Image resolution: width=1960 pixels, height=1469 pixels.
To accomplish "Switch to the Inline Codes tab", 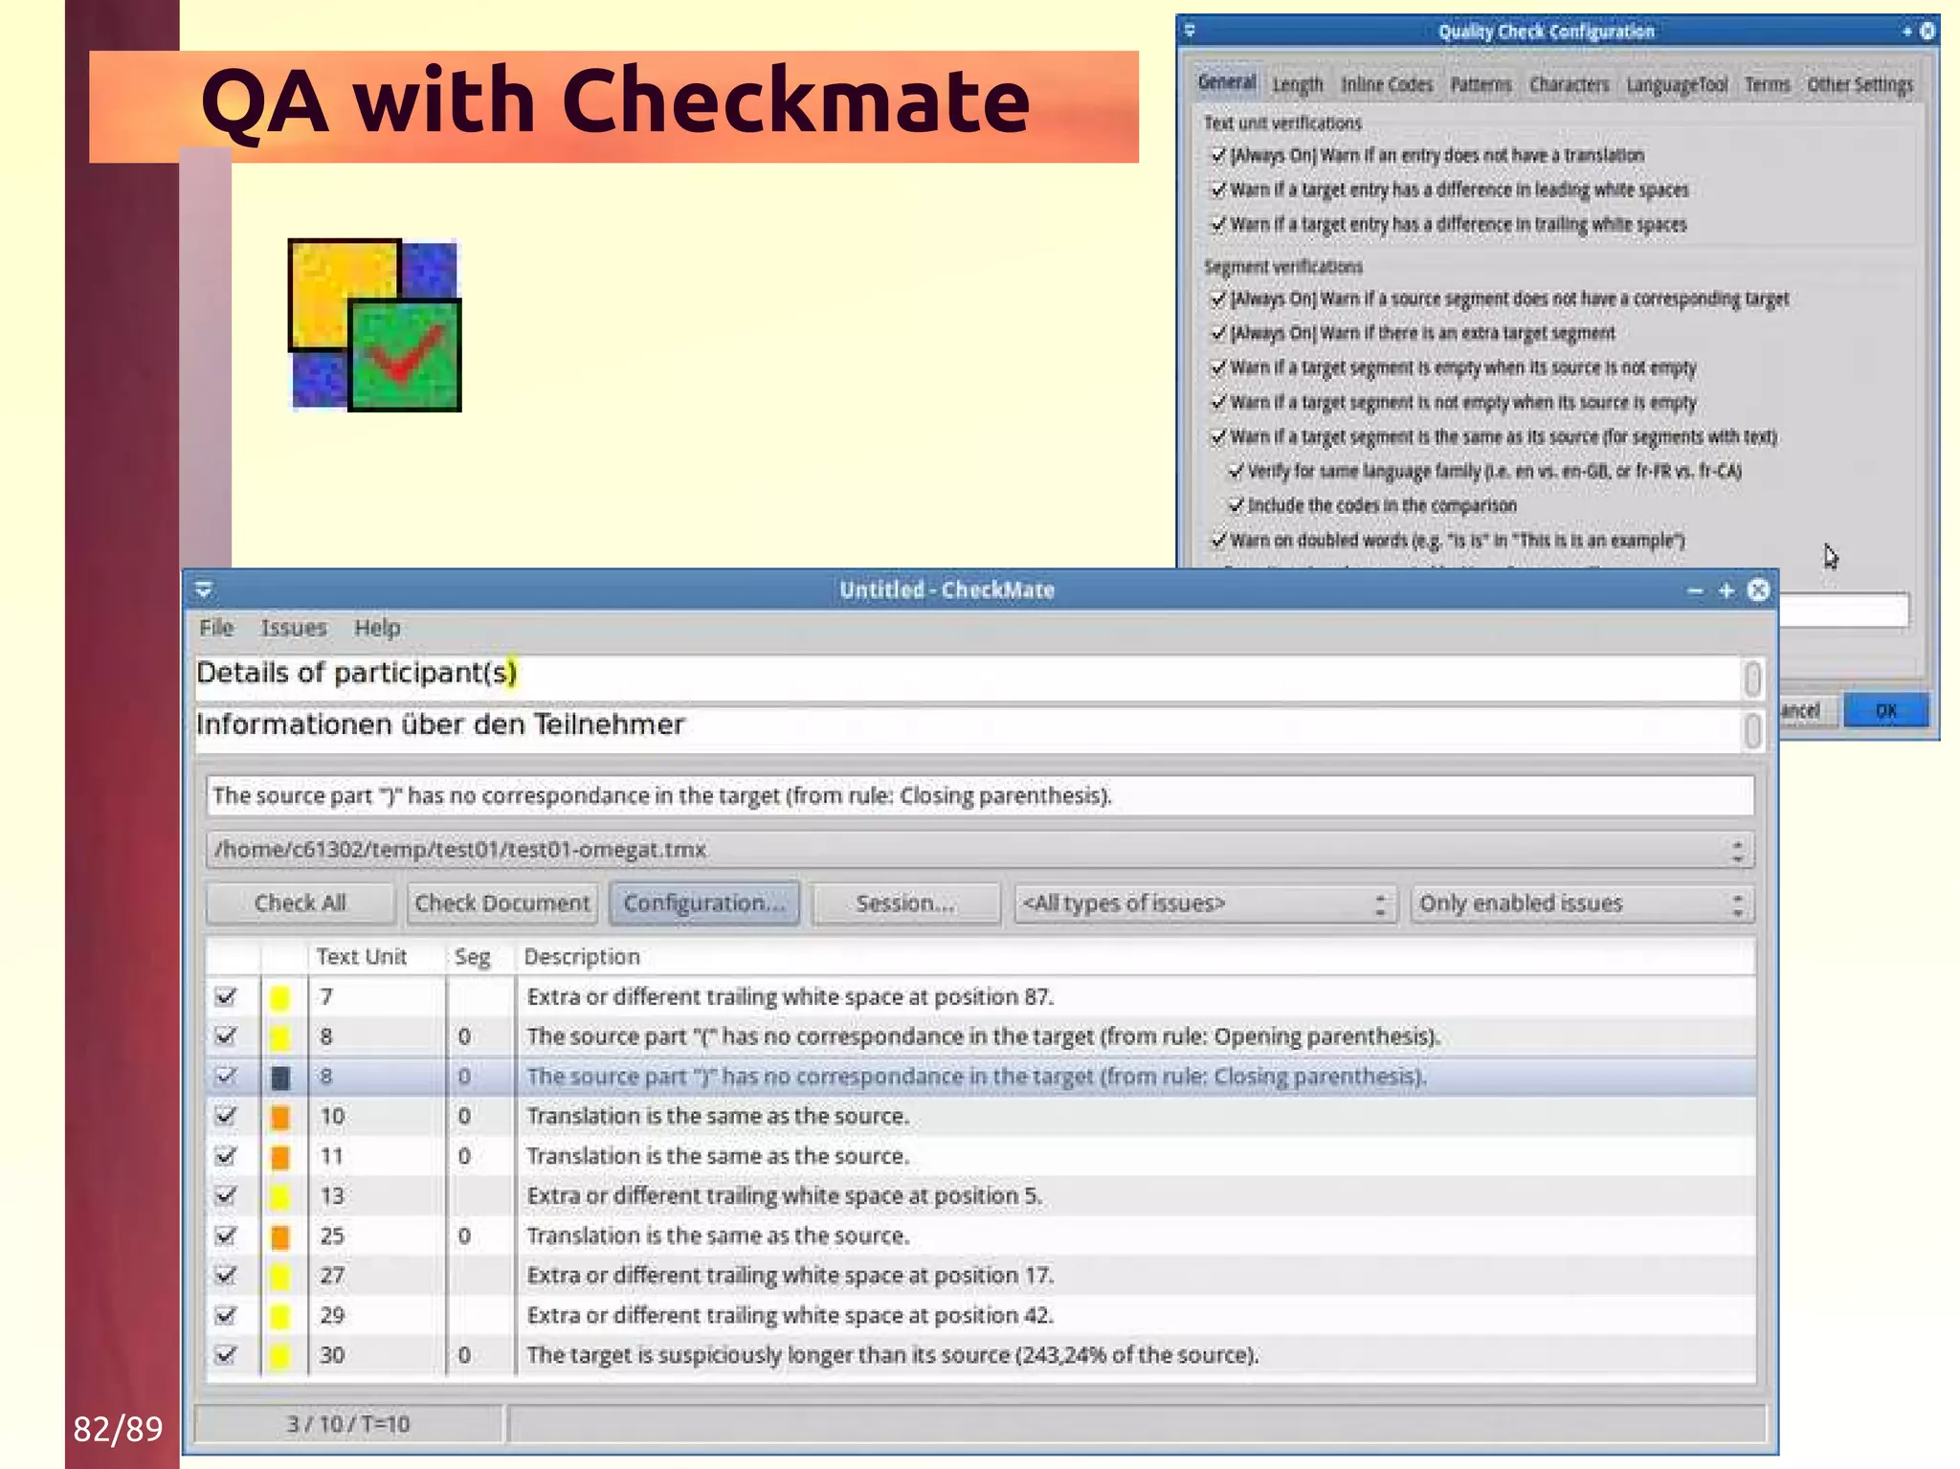I will tap(1387, 84).
